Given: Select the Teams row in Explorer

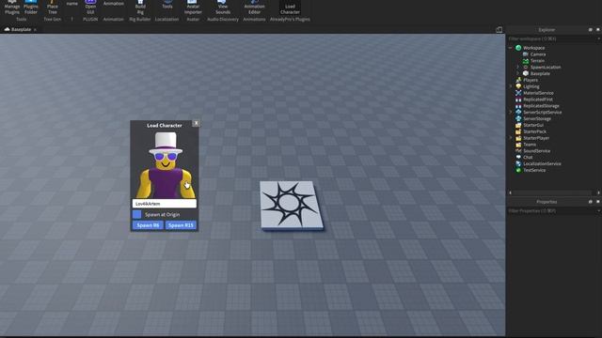Looking at the screenshot, I should coord(554,145).
